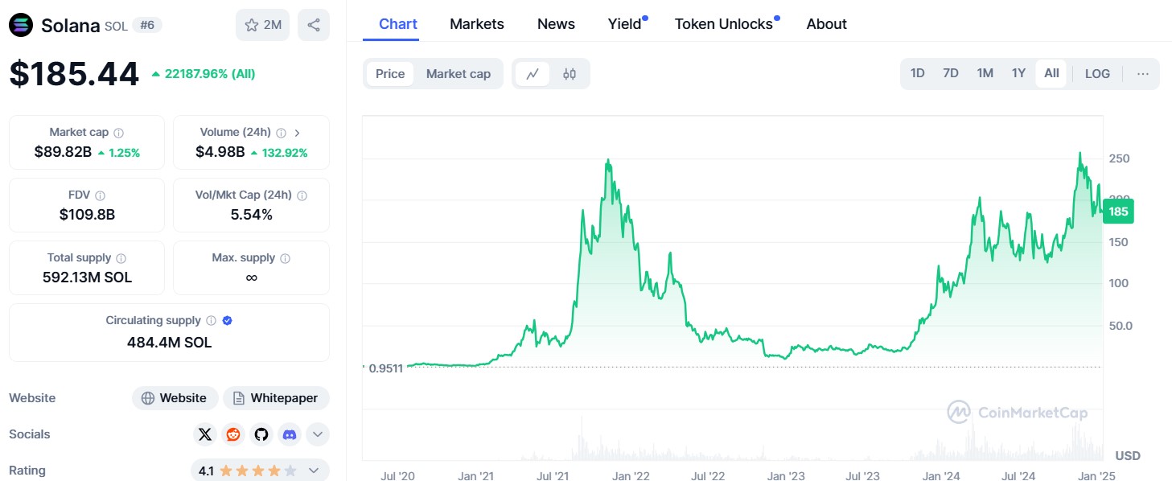Open the Token Unlocks tab
Image resolution: width=1172 pixels, height=481 pixels.
tap(724, 24)
